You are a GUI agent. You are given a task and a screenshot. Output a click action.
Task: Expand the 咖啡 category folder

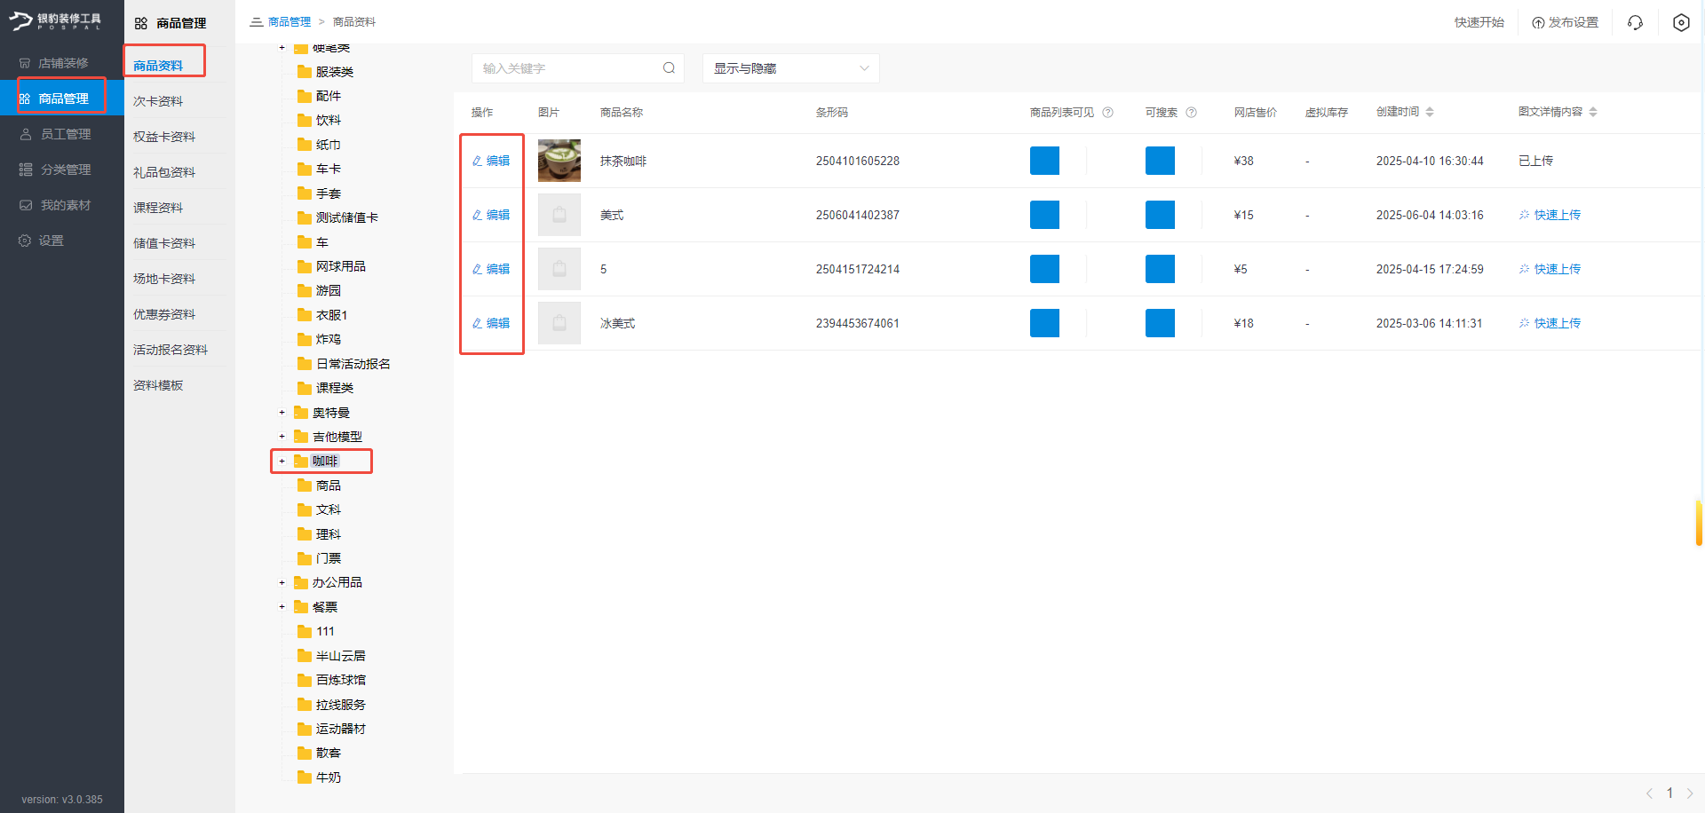coord(282,461)
